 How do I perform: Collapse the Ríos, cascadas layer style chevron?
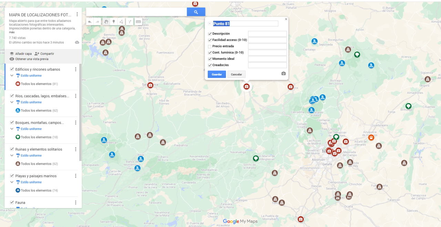tap(12, 102)
